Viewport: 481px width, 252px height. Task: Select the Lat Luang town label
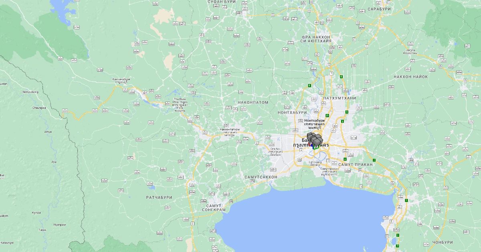314,162
